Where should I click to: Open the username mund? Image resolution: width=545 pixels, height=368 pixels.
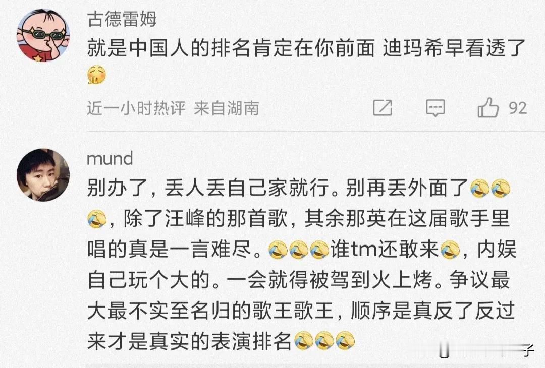click(x=110, y=159)
